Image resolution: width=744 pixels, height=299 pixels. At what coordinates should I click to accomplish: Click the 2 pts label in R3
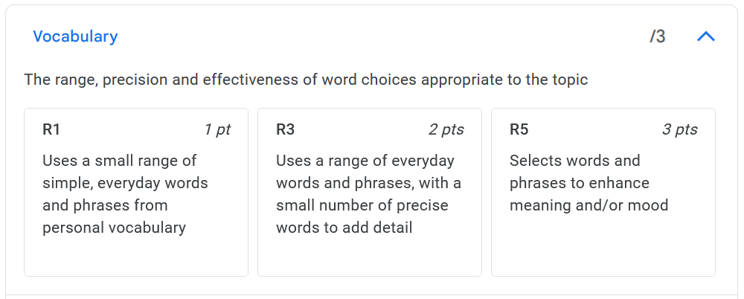point(446,129)
